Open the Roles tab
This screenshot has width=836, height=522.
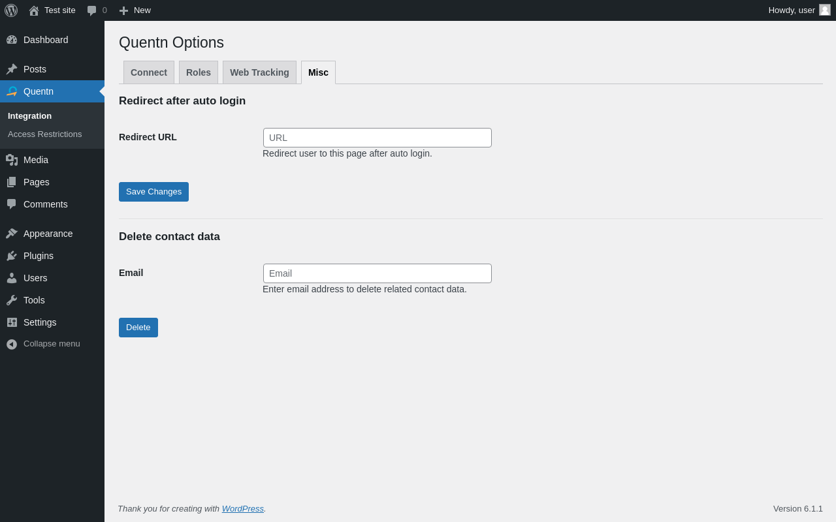(x=199, y=72)
